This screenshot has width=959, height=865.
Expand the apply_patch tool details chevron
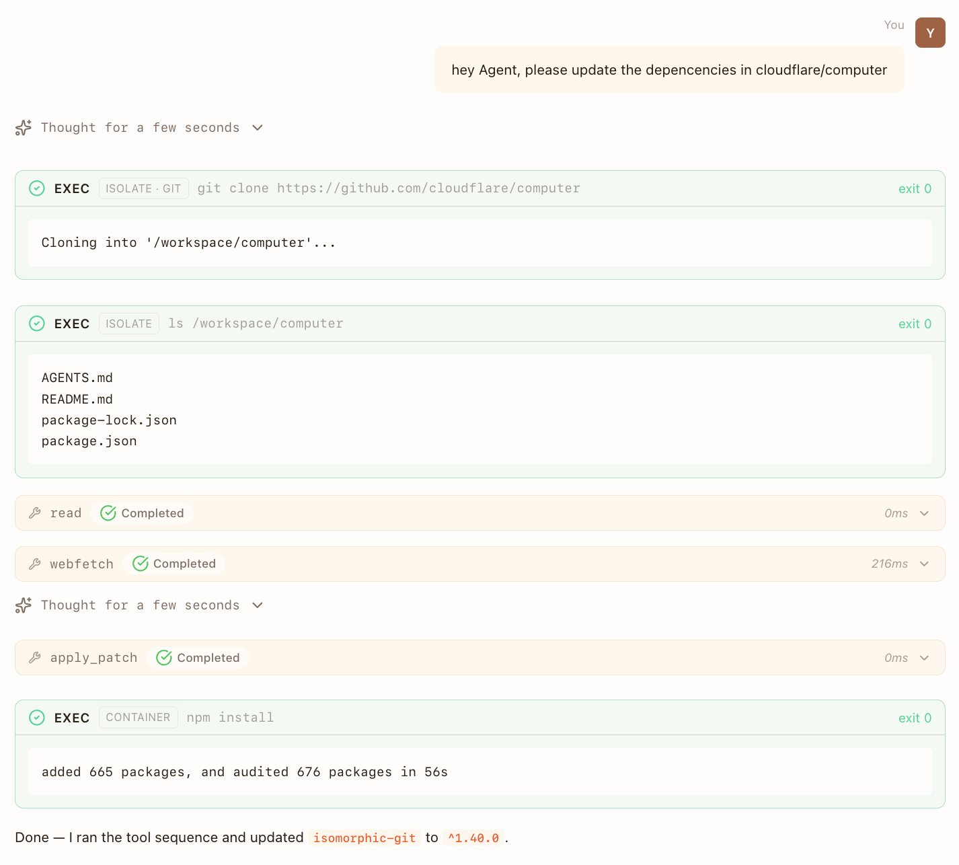point(925,658)
